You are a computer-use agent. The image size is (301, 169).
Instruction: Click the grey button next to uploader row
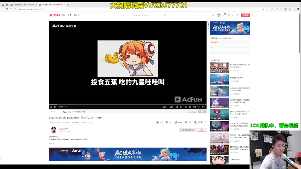point(187,130)
